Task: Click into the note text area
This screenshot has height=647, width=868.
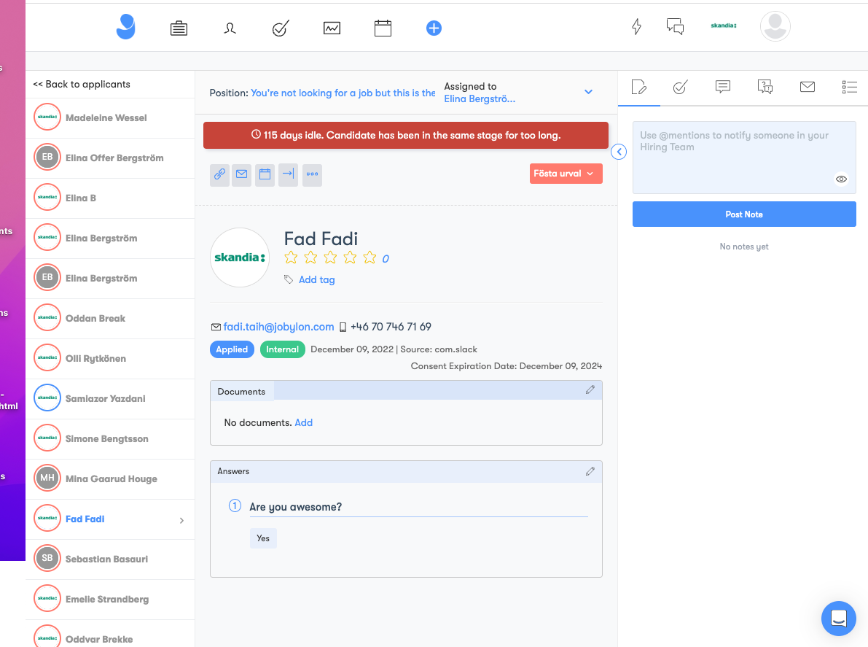Action: point(744,158)
